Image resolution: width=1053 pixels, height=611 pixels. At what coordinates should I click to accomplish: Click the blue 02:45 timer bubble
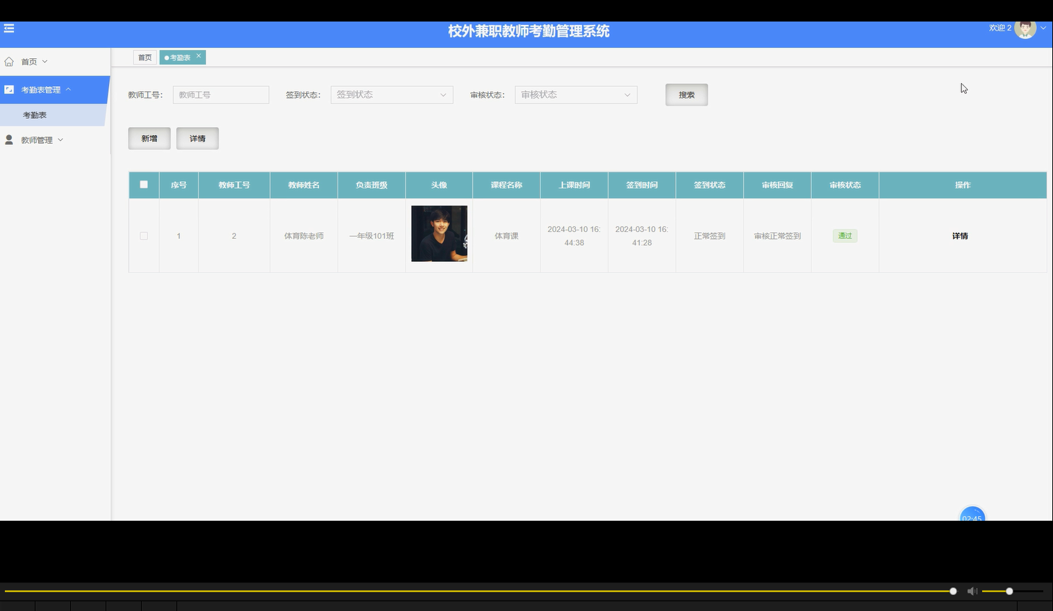pos(972,514)
